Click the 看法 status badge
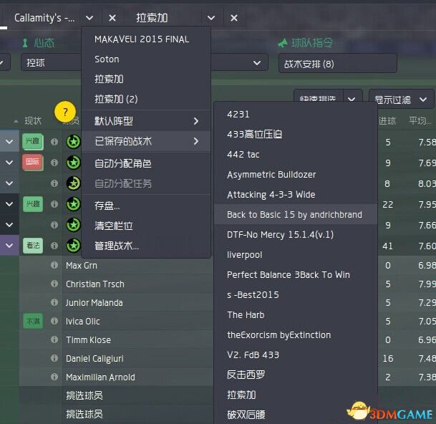Screen dimensions: 436x424 click(33, 246)
